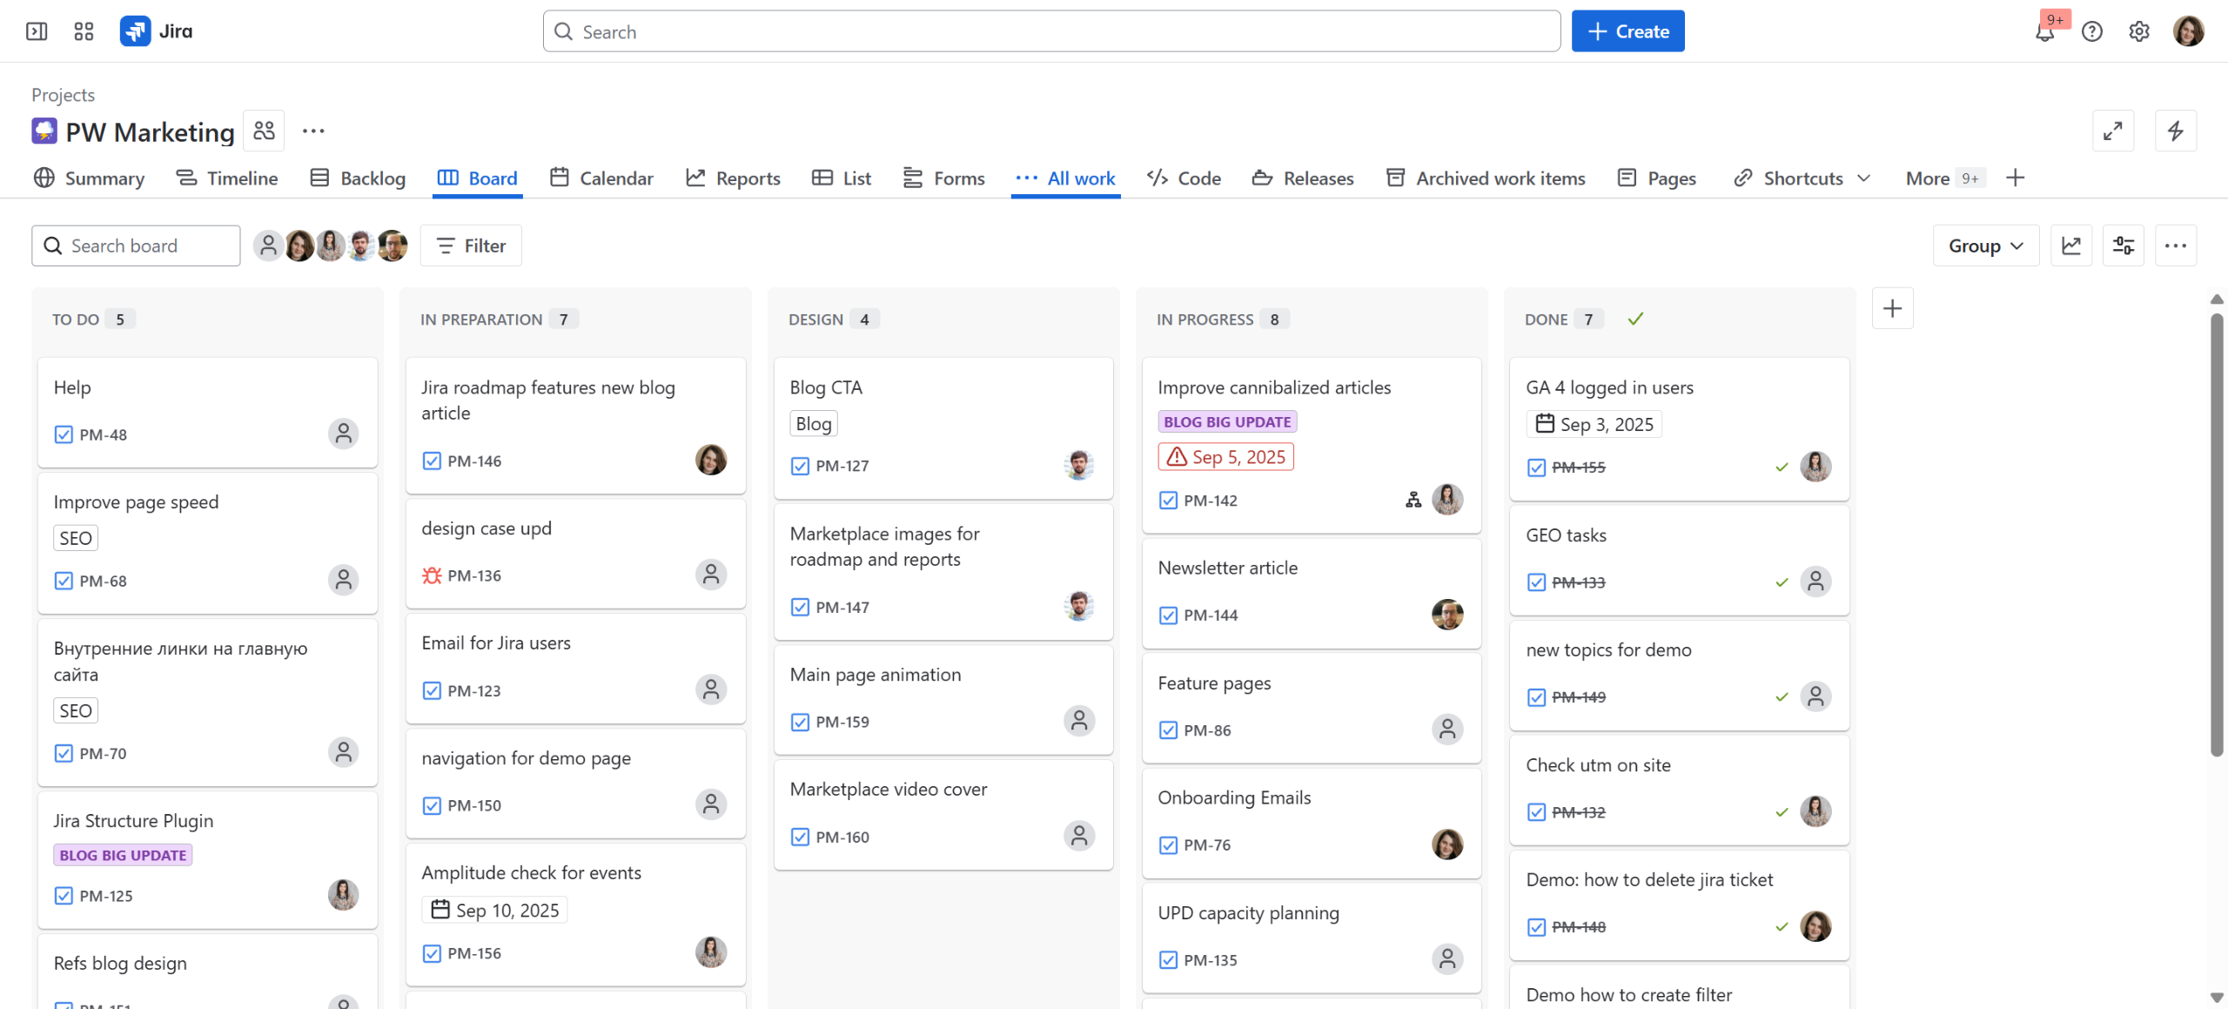Open view settings sliders icon

click(x=2123, y=246)
